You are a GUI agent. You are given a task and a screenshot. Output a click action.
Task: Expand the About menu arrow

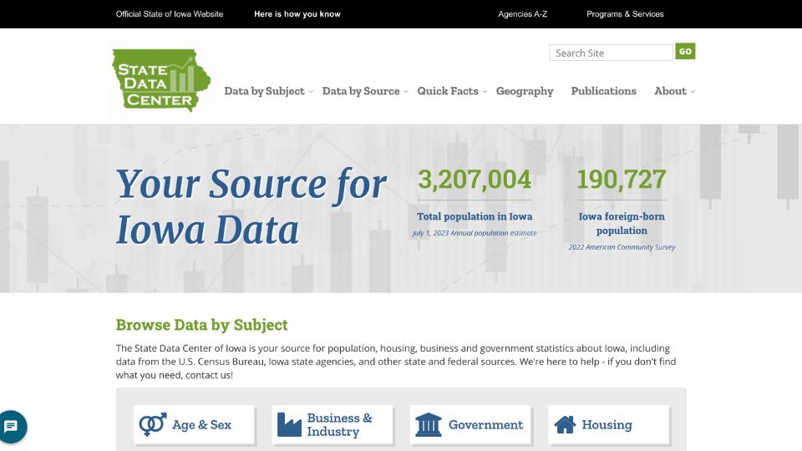[x=693, y=92]
